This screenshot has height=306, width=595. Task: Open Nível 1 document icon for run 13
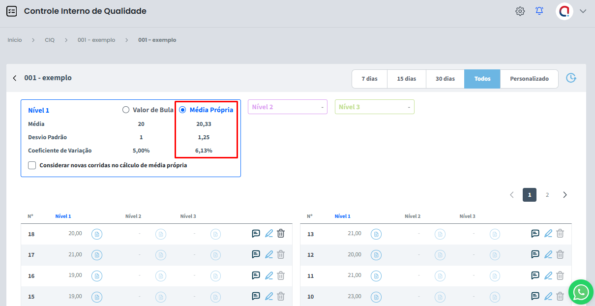tap(376, 234)
